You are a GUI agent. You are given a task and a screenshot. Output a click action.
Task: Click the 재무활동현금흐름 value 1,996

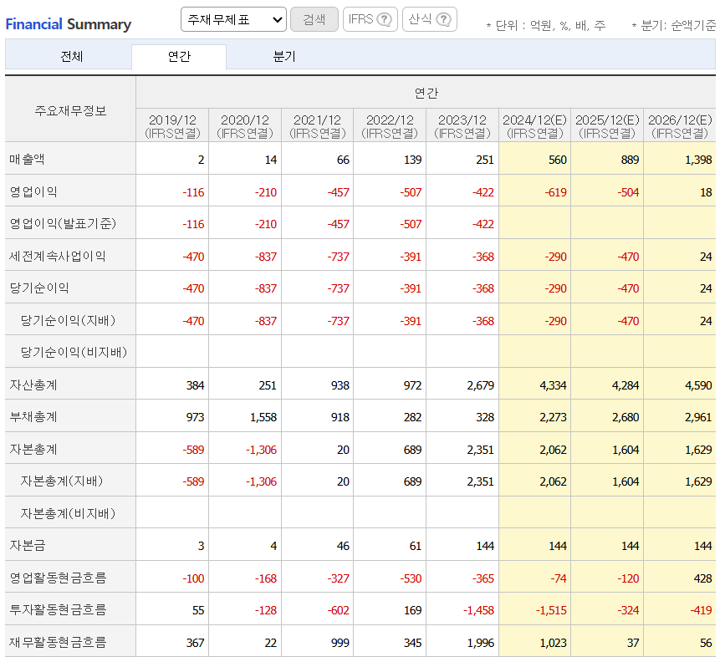point(480,643)
